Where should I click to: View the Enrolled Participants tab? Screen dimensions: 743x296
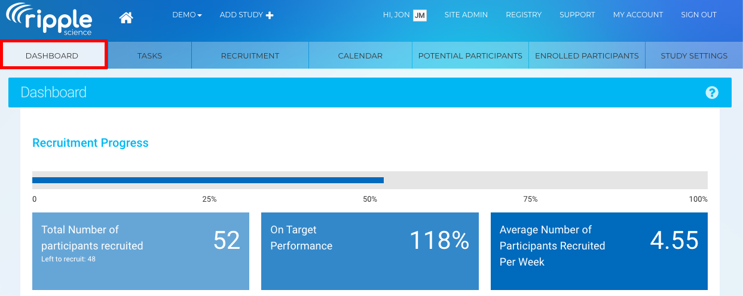586,55
